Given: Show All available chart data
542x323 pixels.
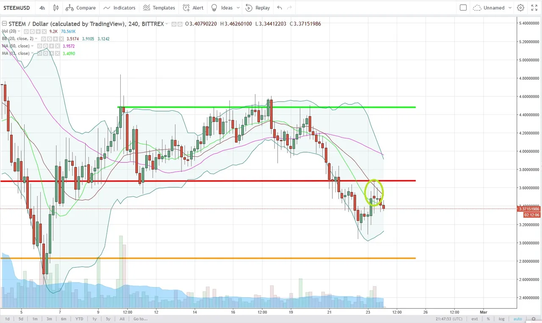Looking at the screenshot, I should pos(122,319).
